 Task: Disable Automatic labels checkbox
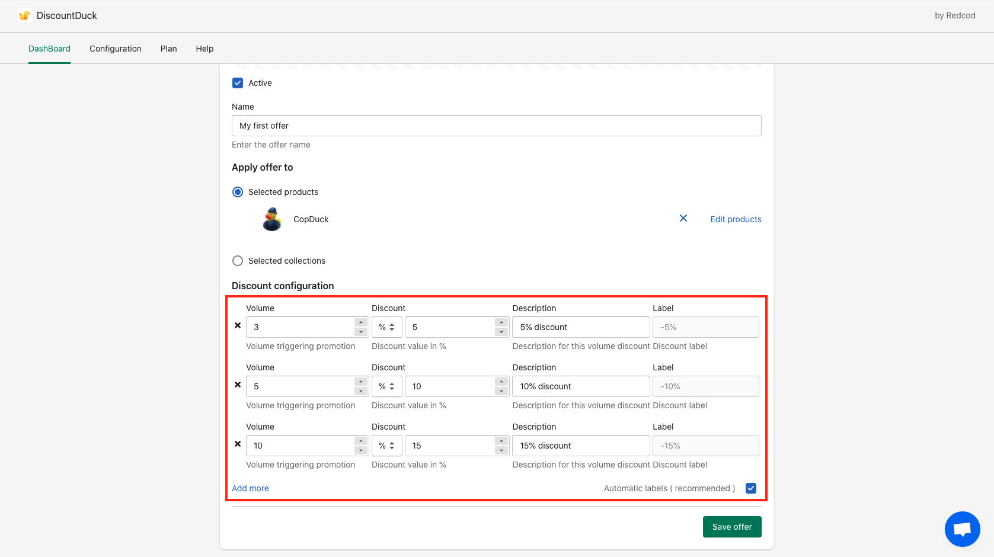pos(751,488)
